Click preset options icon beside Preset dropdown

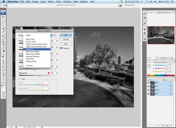pyautogui.click(x=55, y=35)
